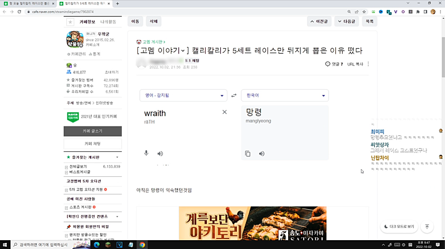Click the Chrome icon in the taskbar

142,245
